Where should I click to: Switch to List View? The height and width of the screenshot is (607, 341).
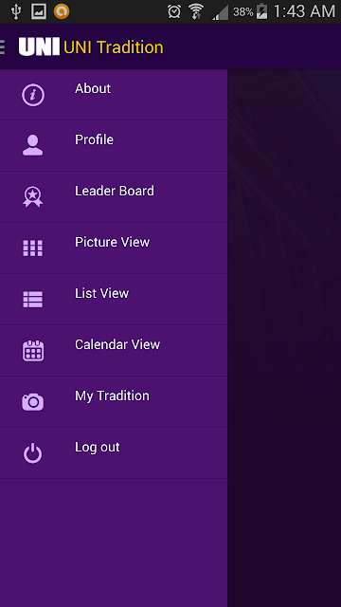click(x=114, y=300)
